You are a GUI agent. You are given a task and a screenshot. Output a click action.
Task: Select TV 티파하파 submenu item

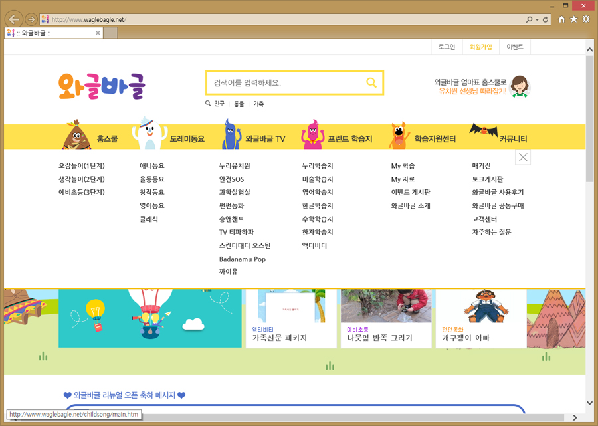[237, 232]
